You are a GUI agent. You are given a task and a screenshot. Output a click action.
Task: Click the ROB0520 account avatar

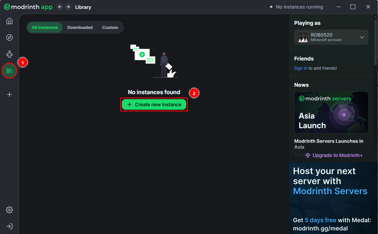point(303,37)
